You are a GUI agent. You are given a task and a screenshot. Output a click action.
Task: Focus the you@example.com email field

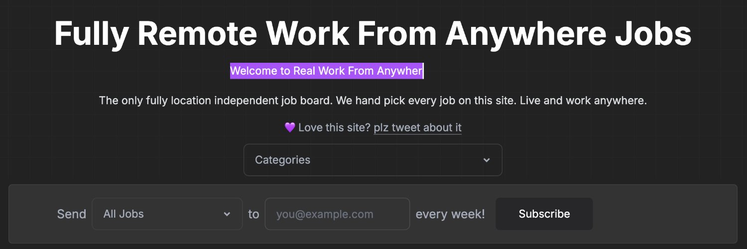337,214
